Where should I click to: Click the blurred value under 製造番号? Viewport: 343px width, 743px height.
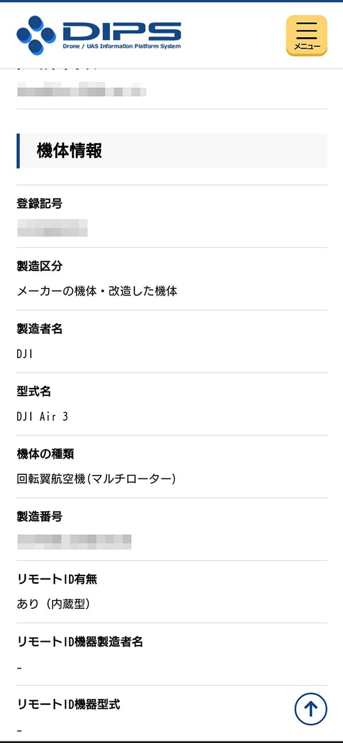point(74,541)
